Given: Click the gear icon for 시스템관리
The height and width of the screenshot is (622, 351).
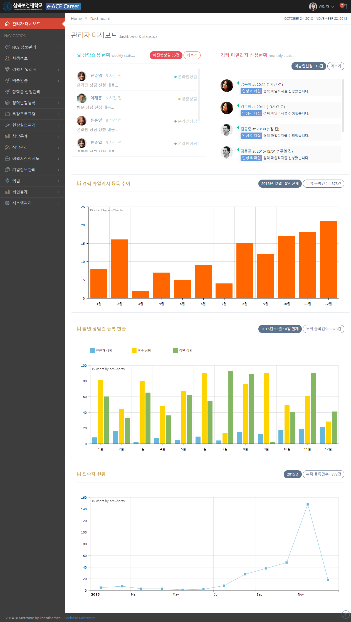Looking at the screenshot, I should coord(7,203).
